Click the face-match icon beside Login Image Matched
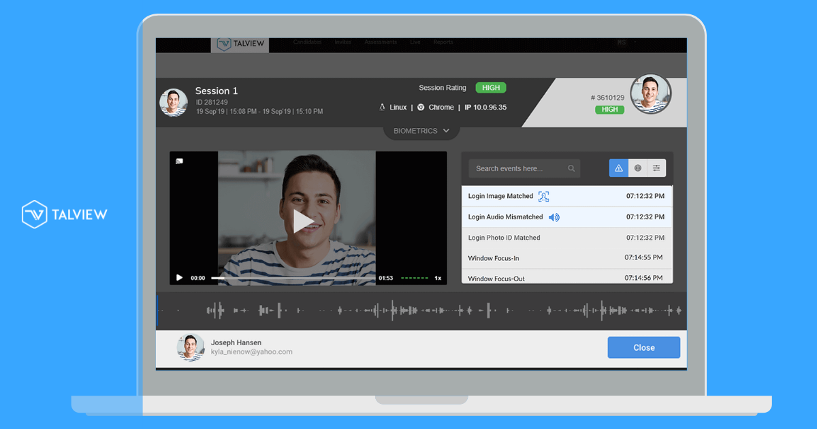Image resolution: width=817 pixels, height=429 pixels. point(543,196)
